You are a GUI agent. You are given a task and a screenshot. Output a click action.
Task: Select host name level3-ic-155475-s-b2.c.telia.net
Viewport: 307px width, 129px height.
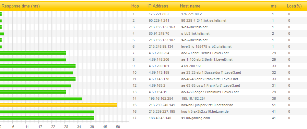click(x=207, y=46)
